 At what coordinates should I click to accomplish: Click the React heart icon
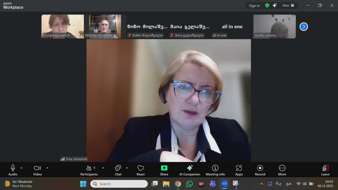coord(141,170)
